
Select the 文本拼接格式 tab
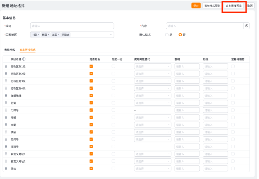27,50
